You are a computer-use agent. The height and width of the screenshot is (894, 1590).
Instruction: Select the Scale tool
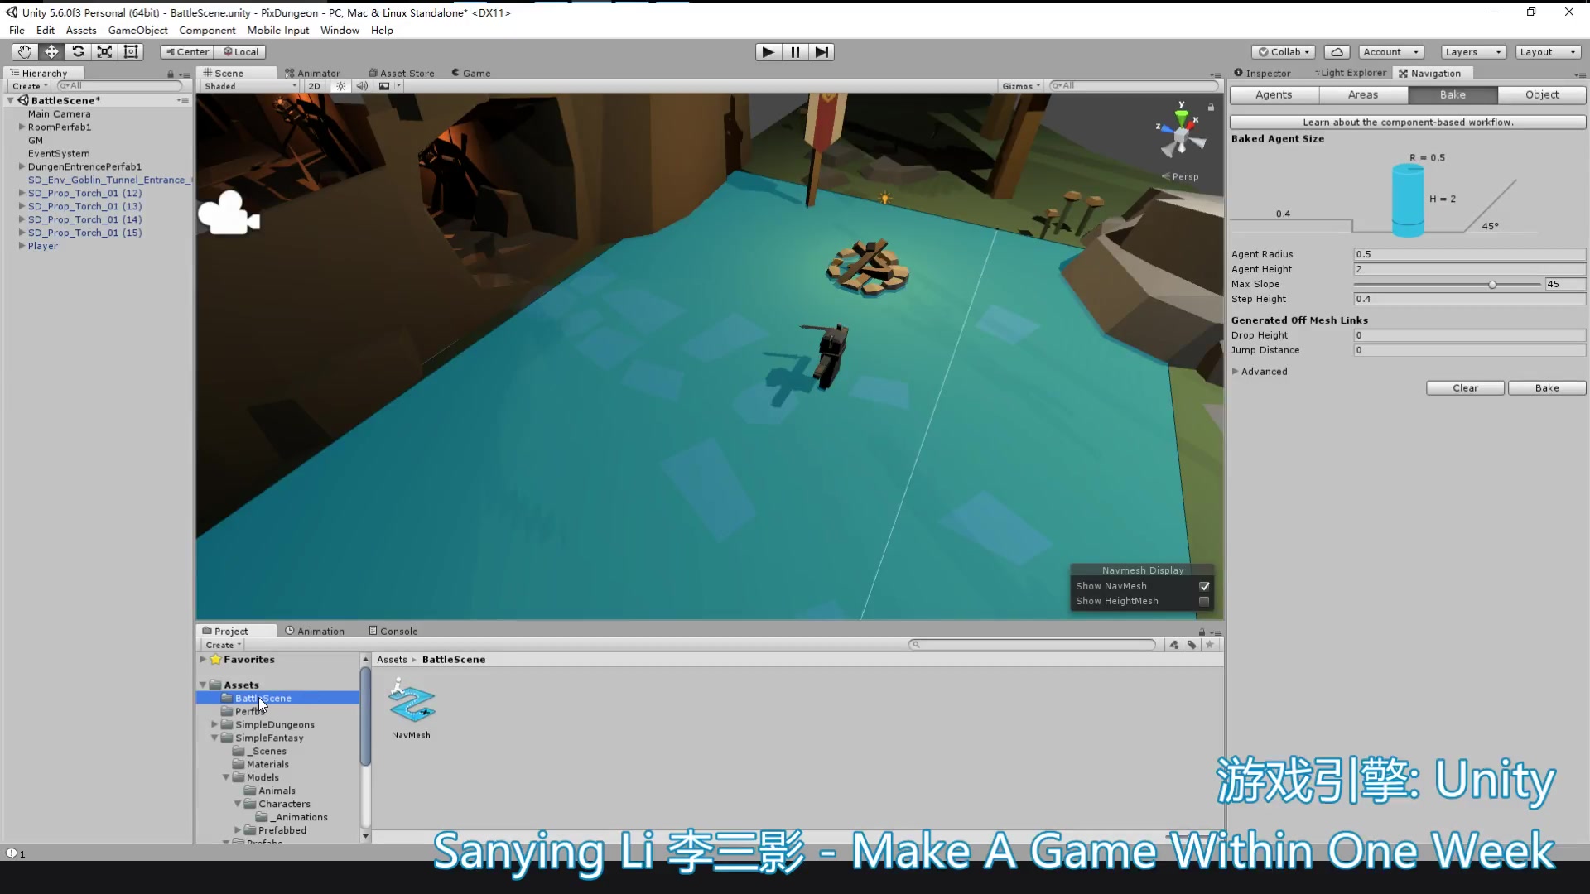105,51
